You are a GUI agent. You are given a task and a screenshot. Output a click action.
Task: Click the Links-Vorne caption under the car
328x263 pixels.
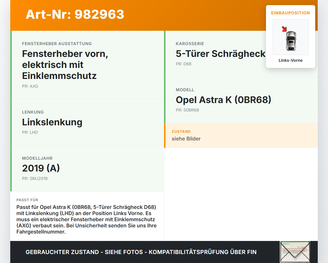290,60
